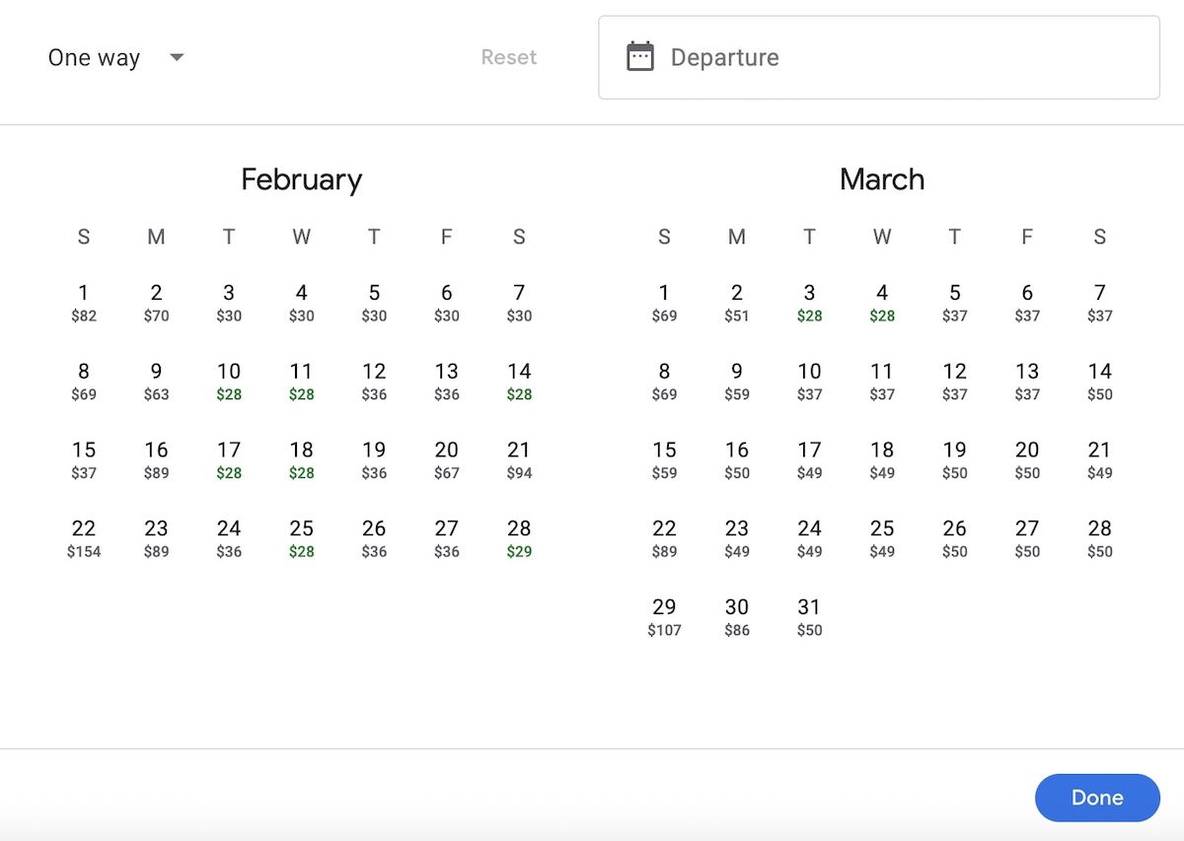
Task: Select February 10 priced at $28
Action: 229,381
